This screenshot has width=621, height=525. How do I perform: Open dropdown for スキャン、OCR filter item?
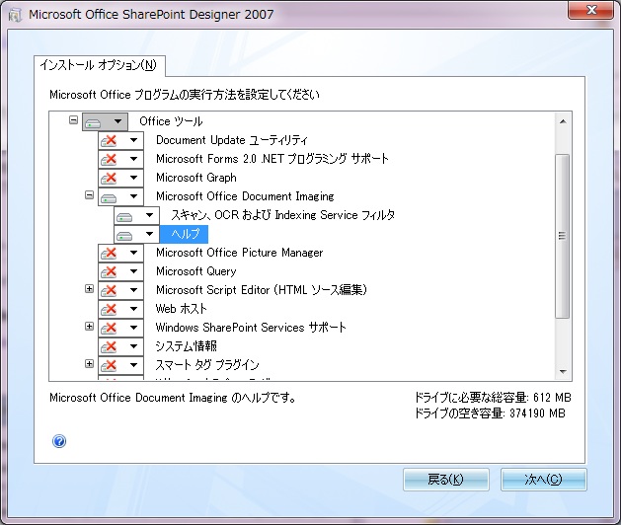click(148, 215)
